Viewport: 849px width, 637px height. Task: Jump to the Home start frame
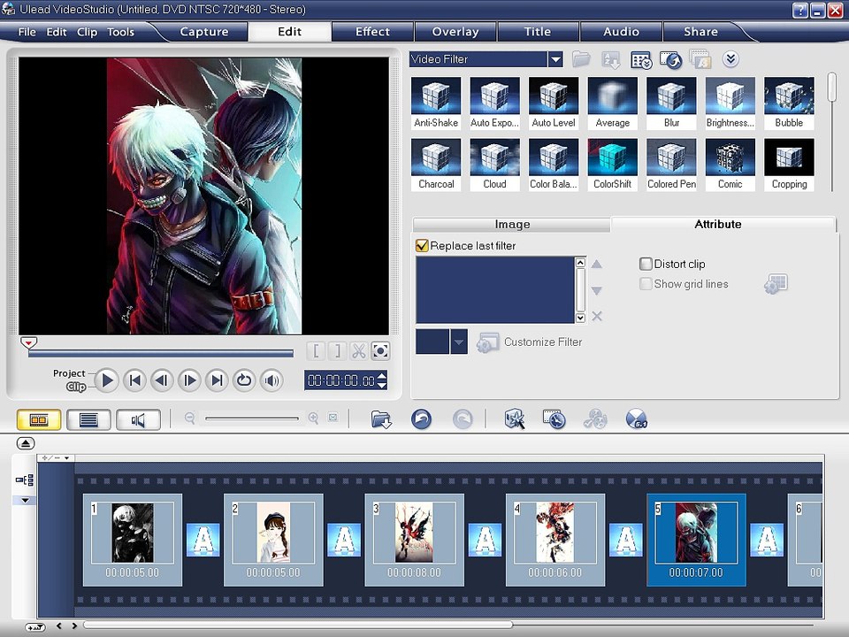point(134,380)
